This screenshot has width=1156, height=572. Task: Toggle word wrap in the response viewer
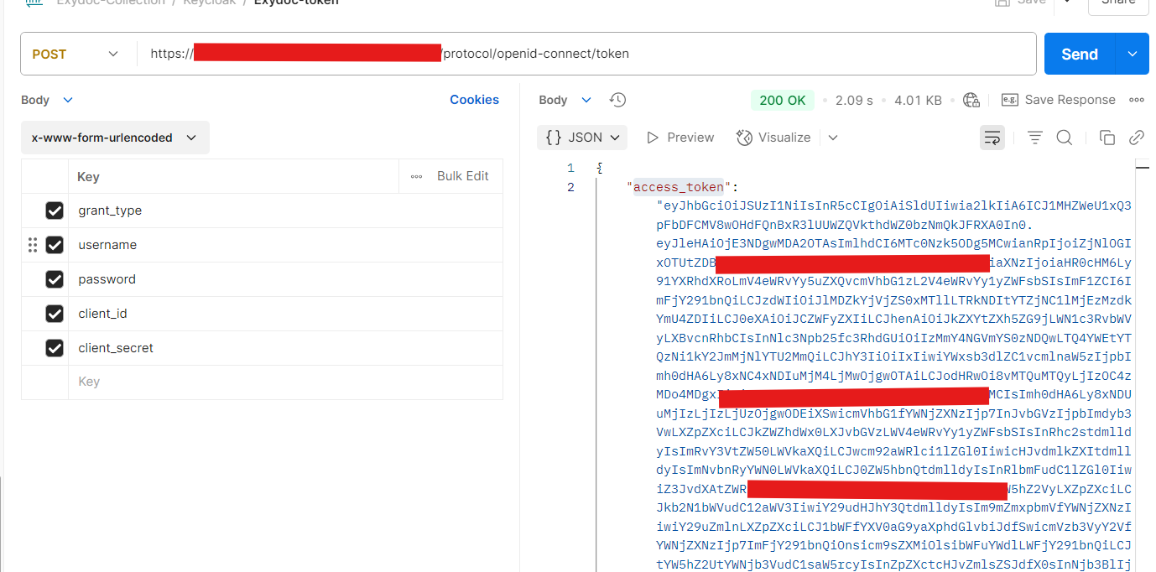pos(992,137)
